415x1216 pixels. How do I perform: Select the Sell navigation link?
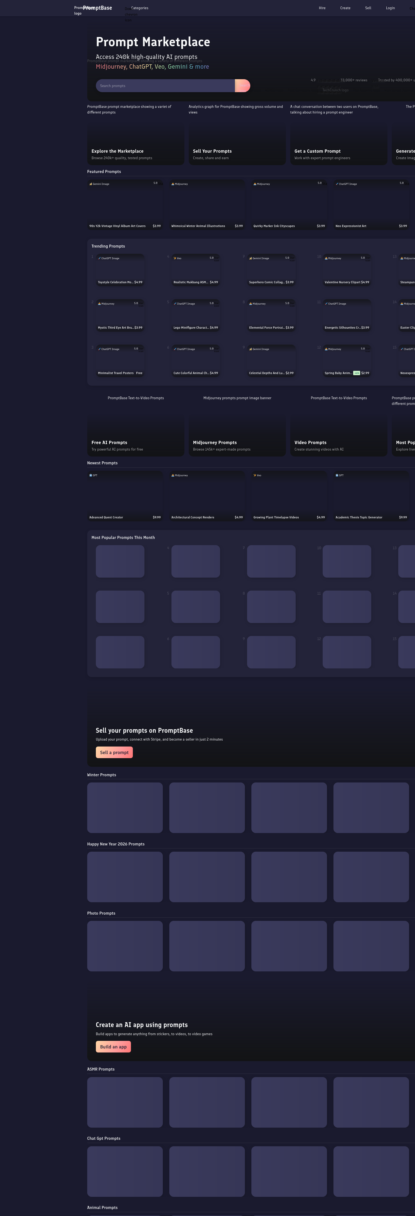(x=368, y=8)
